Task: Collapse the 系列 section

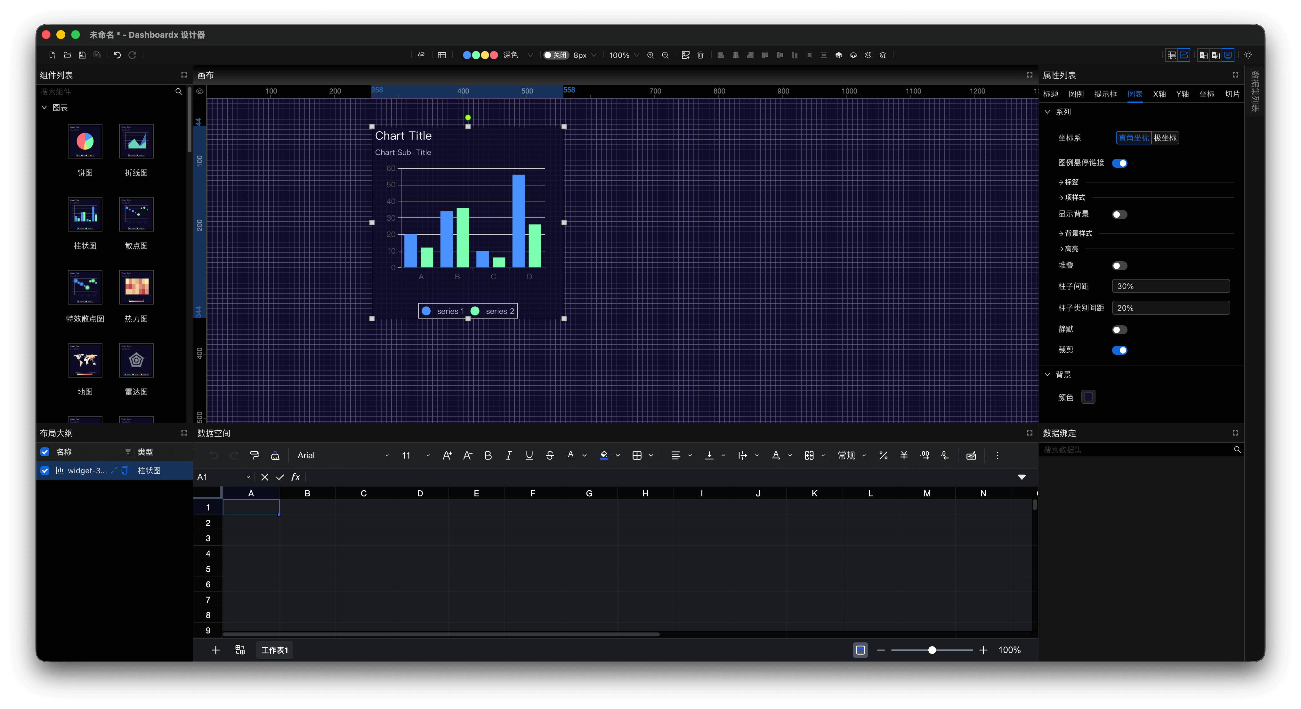Action: (1047, 112)
